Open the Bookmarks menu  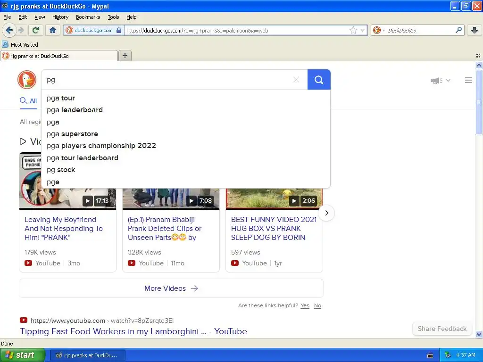[x=88, y=17]
